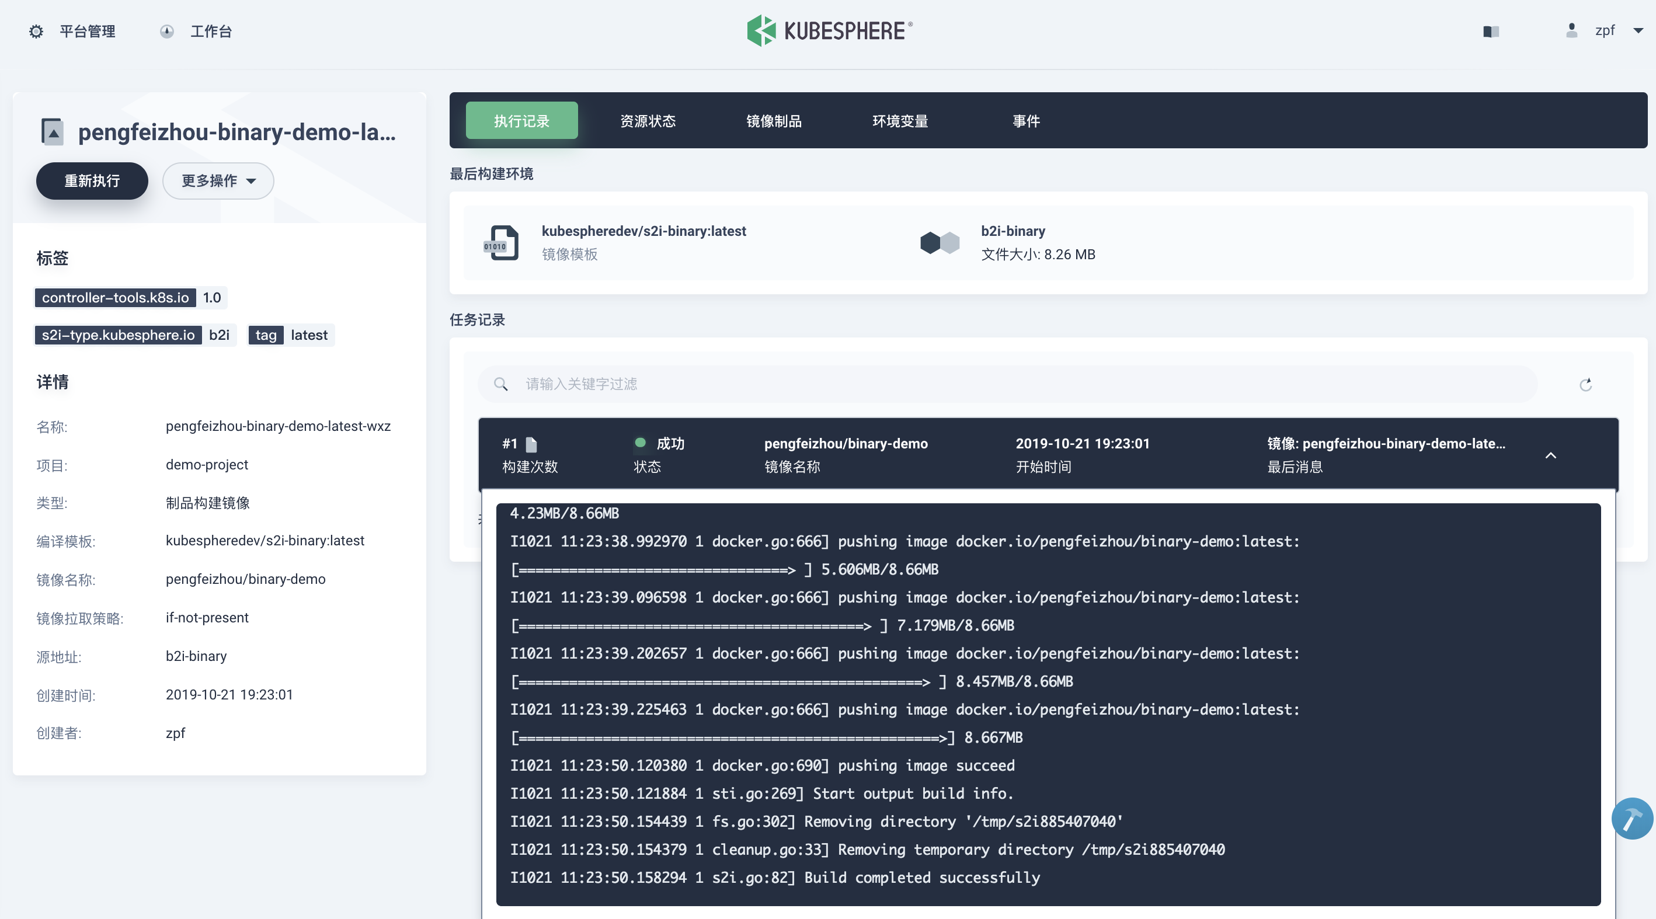Expand the 更多操作 dropdown button
The width and height of the screenshot is (1656, 919).
click(x=218, y=181)
